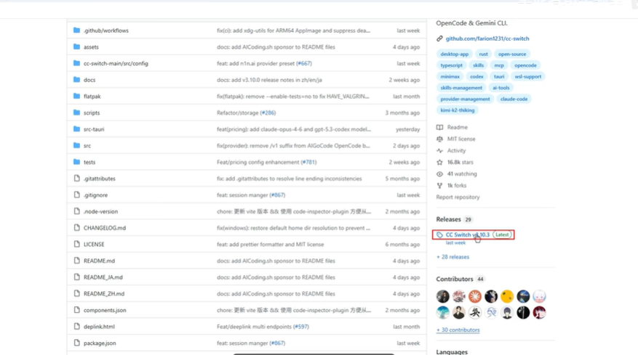Select the open-source topic tag

(x=512, y=54)
